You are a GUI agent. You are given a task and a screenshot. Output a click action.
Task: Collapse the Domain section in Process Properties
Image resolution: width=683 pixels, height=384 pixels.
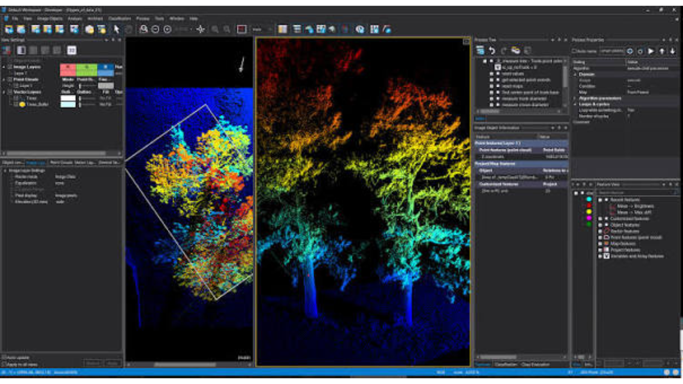[575, 74]
